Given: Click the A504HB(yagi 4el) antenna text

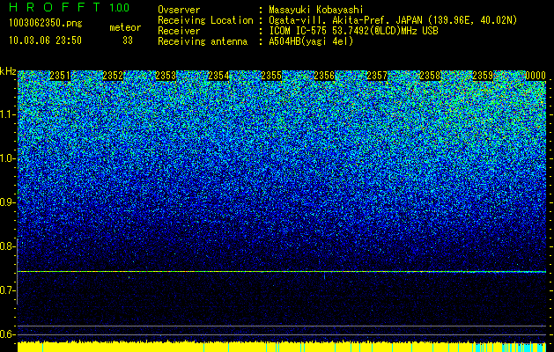Looking at the screenshot, I should coord(311,41).
